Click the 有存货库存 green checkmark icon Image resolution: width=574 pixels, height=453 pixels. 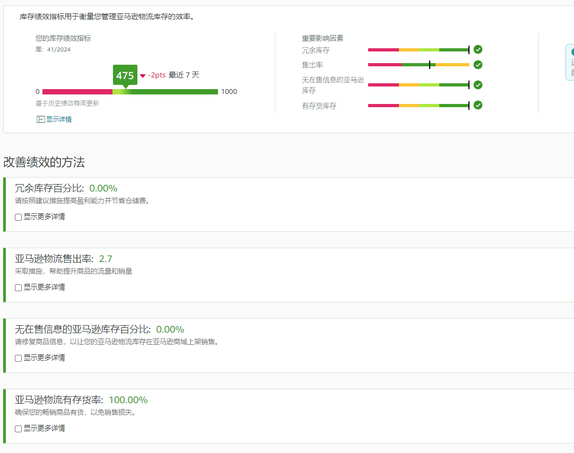[x=478, y=106]
